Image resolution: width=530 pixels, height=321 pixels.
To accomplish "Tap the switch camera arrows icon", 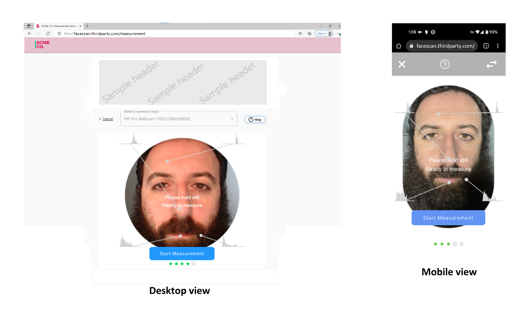I will [491, 64].
